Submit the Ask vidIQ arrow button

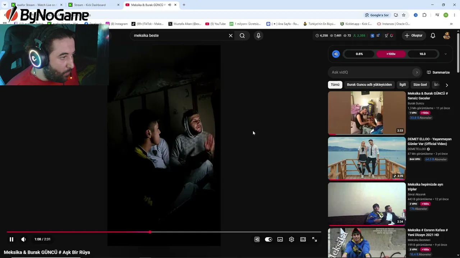click(x=417, y=72)
